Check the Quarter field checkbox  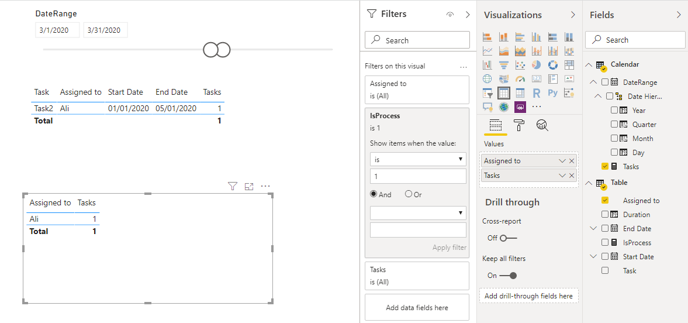point(614,124)
